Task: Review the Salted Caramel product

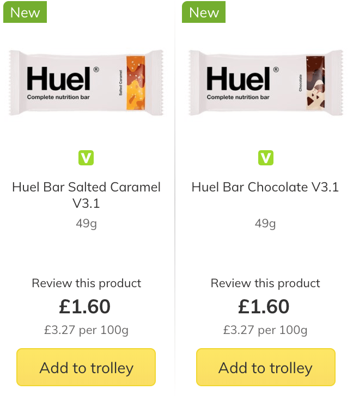Action: click(86, 283)
